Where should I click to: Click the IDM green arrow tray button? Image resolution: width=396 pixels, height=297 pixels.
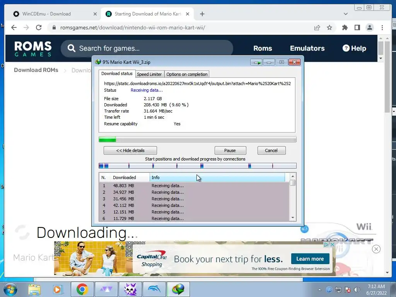tap(256, 62)
